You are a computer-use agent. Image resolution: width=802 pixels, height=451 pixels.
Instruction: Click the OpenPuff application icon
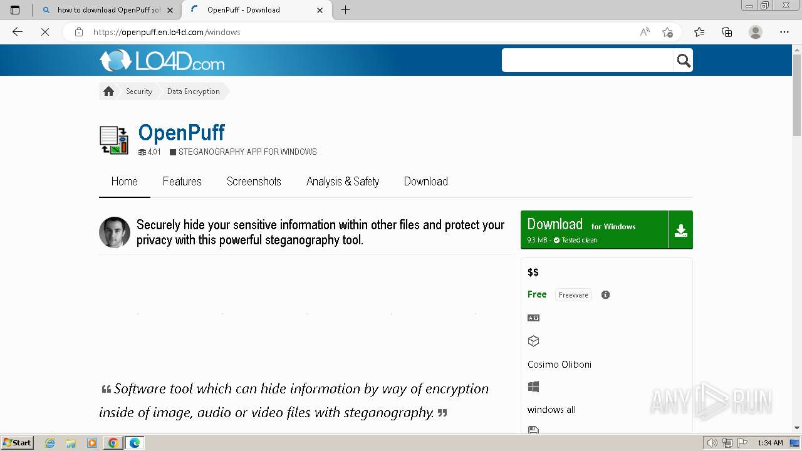tap(114, 140)
